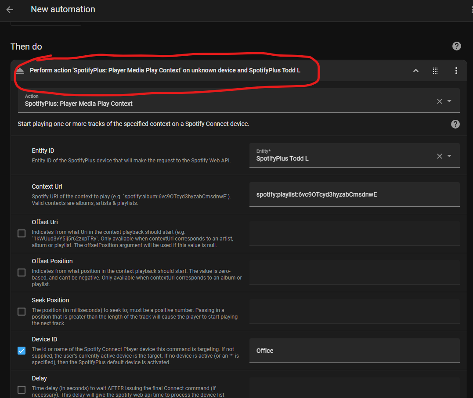473x398 pixels.
Task: Click the Offset Position label
Action: point(52,261)
